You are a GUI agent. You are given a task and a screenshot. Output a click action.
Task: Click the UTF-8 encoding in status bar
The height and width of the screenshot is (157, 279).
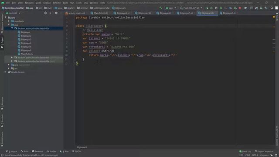[255, 155]
